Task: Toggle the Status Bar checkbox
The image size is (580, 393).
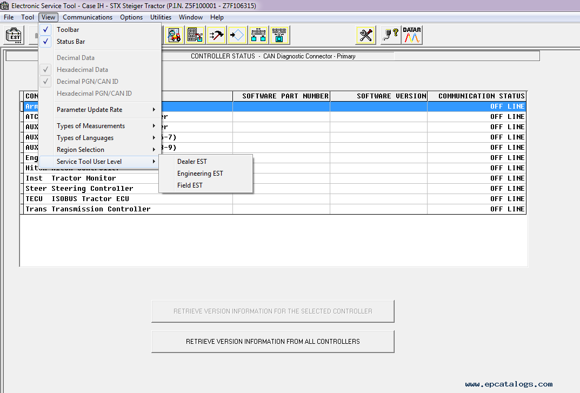Action: (45, 41)
